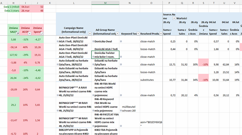Image resolution: width=242 pixels, height=135 pixels.
Task: Select the cell with value 52
Action: pos(37,7)
